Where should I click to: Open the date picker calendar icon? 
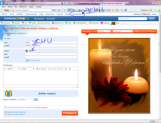coord(36,100)
